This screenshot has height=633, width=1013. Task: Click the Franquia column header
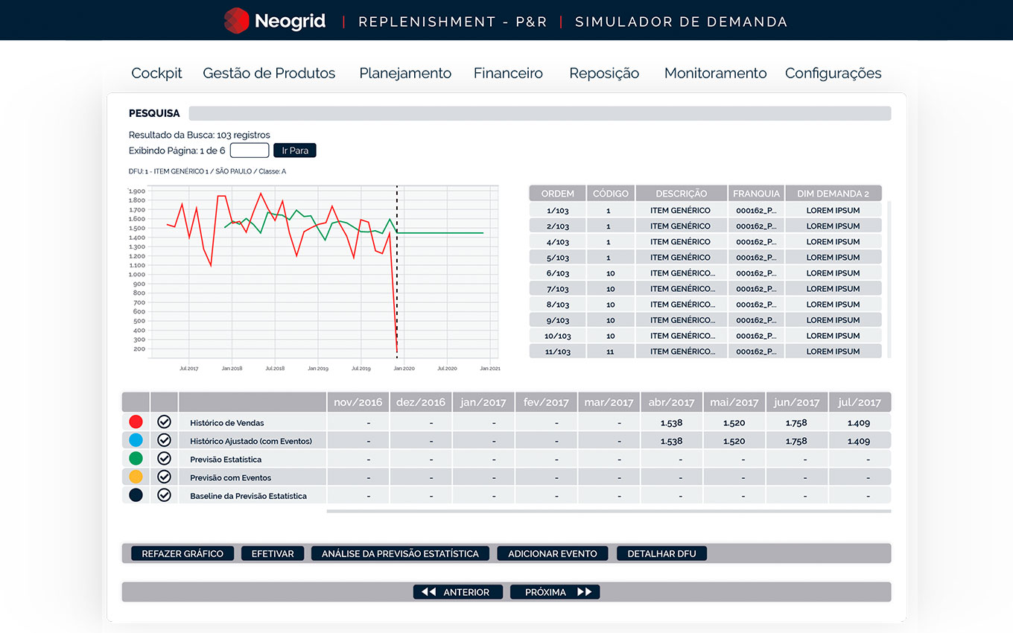756,194
